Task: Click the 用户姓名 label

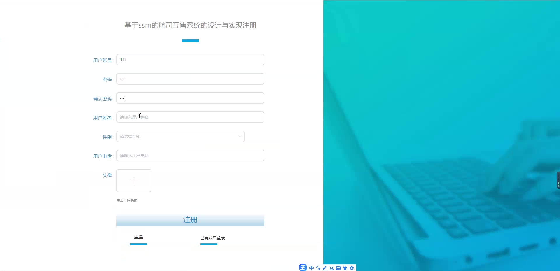Action: coord(103,118)
